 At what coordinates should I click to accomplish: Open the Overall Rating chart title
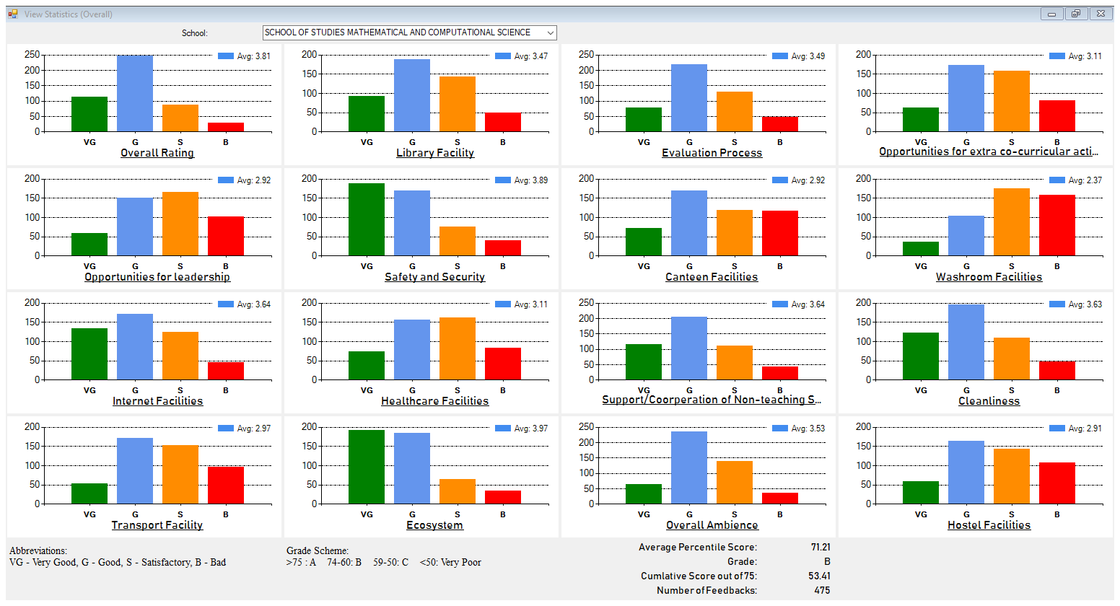157,153
